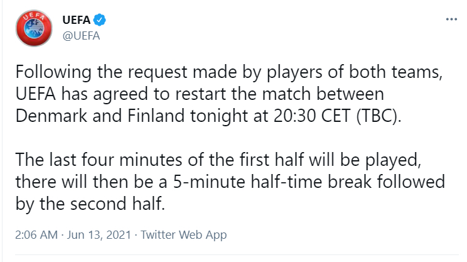Click 'restart the match between' text
The height and width of the screenshot is (262, 467).
[279, 94]
